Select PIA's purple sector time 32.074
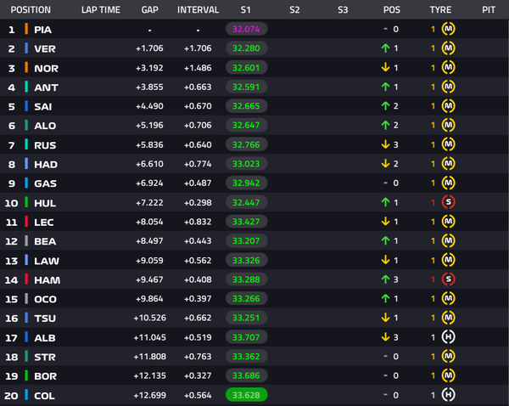 [246, 29]
